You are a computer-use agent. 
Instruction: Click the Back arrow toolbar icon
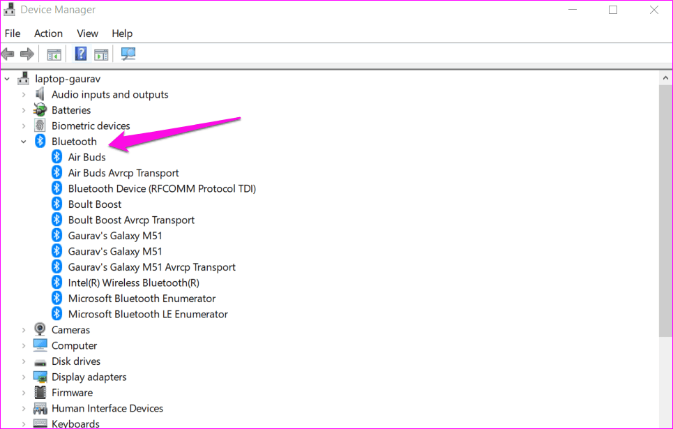pyautogui.click(x=8, y=54)
